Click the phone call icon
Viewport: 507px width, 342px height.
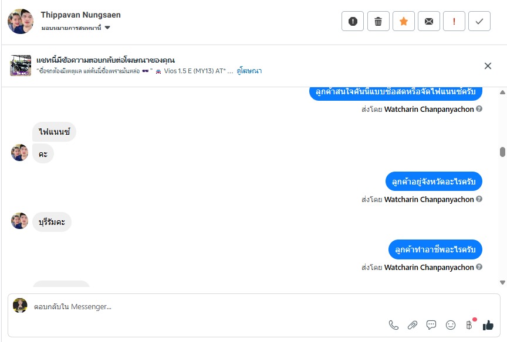click(394, 325)
